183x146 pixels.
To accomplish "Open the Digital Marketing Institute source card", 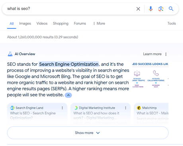I will tap(101, 114).
